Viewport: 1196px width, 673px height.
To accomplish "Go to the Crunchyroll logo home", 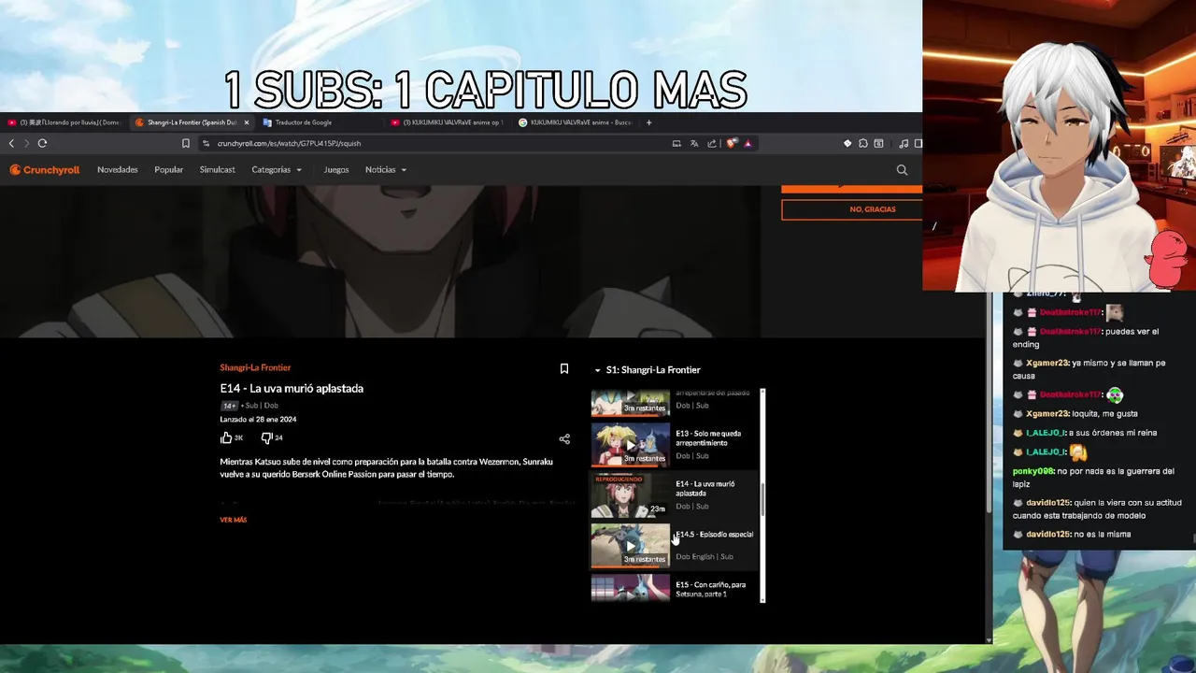I will click(44, 170).
